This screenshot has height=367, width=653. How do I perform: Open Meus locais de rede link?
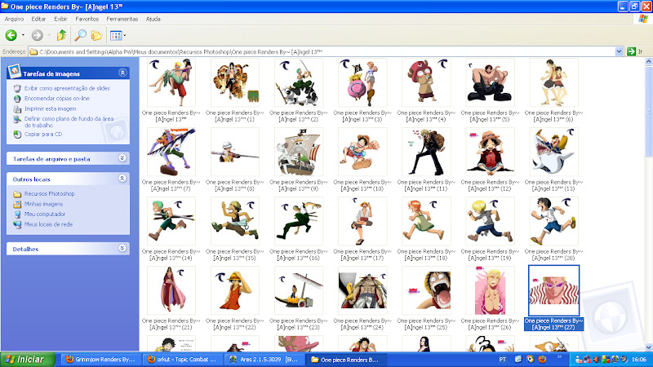tap(48, 224)
